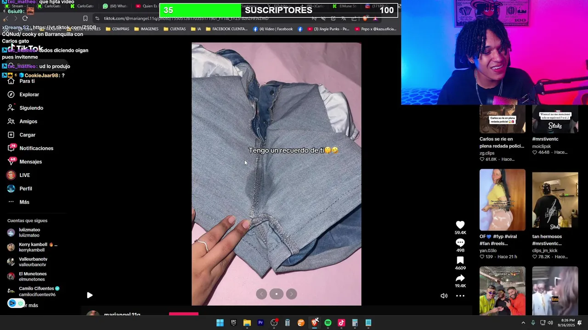Viewport: 588px width, 330px height.
Task: Go to next photo with right arrow
Action: 291,294
